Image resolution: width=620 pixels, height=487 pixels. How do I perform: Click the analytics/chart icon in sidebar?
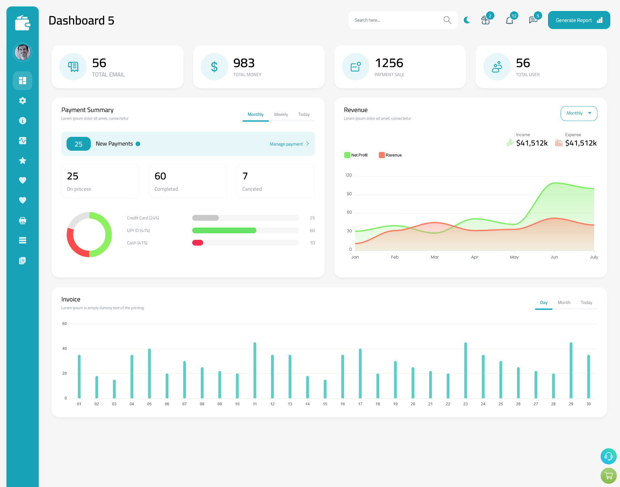[x=23, y=140]
